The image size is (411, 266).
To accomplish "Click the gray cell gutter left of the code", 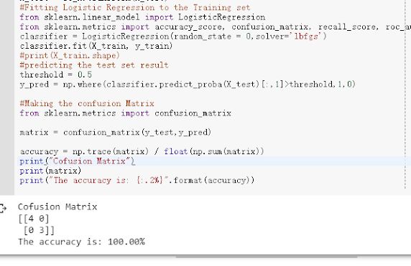I will [7, 97].
